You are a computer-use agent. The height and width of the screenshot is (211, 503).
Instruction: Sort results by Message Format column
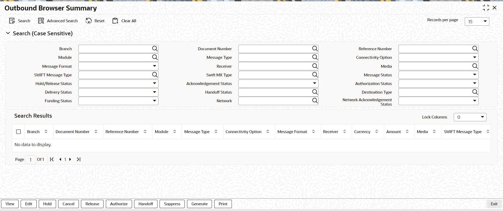click(x=313, y=132)
